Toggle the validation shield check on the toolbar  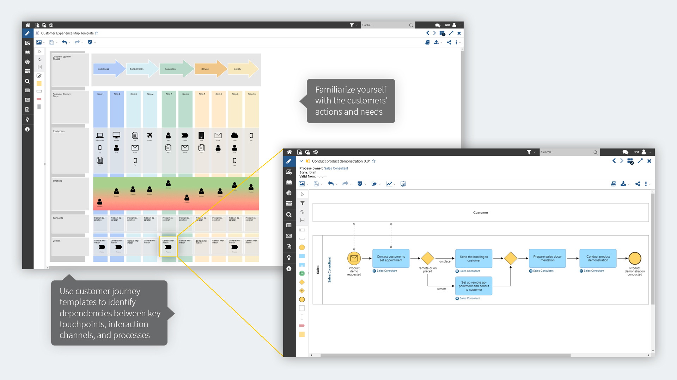pyautogui.click(x=360, y=184)
